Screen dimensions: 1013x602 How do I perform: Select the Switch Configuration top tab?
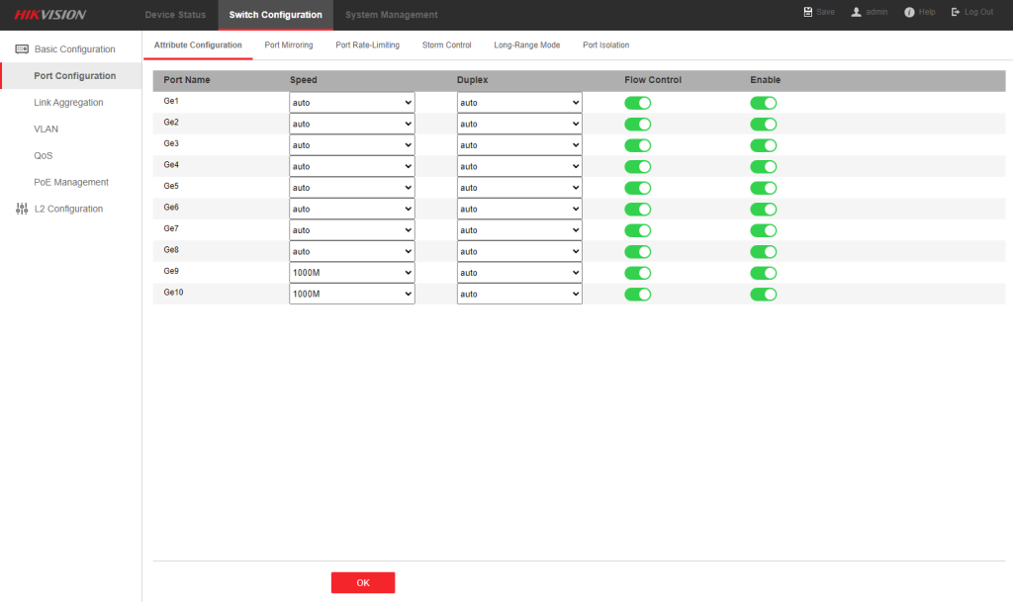(276, 15)
